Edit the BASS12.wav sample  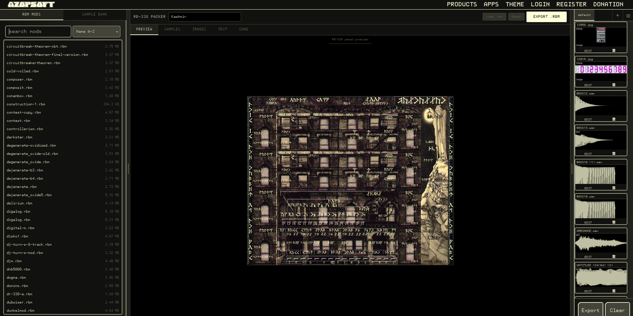click(x=588, y=120)
